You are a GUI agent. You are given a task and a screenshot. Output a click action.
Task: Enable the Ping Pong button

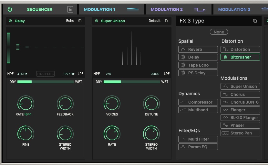pyautogui.click(x=46, y=74)
